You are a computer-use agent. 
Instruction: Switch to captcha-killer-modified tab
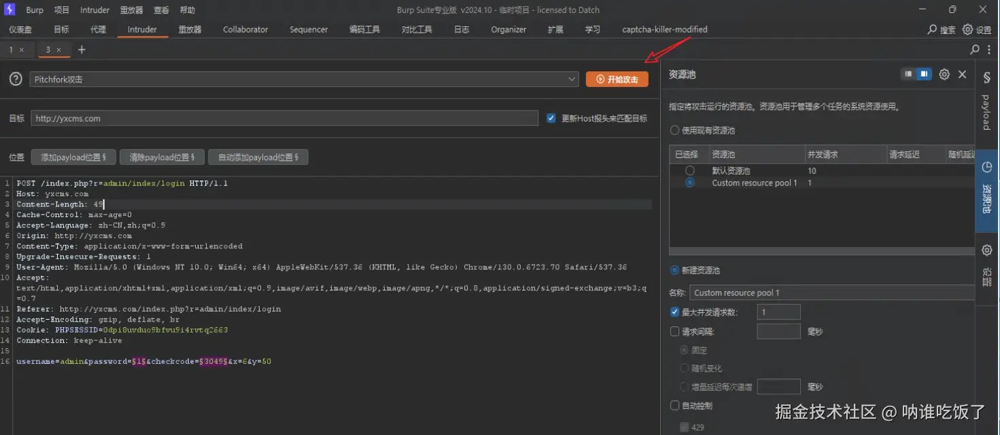tap(665, 30)
